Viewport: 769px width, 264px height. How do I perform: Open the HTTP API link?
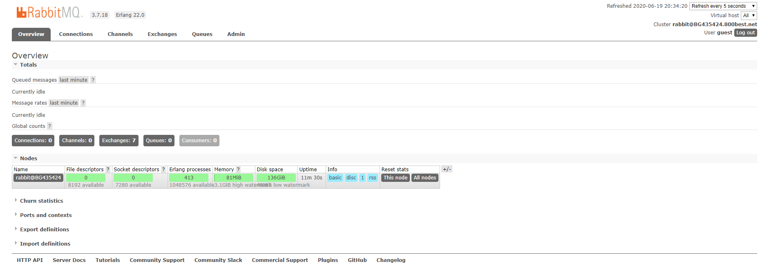click(30, 260)
